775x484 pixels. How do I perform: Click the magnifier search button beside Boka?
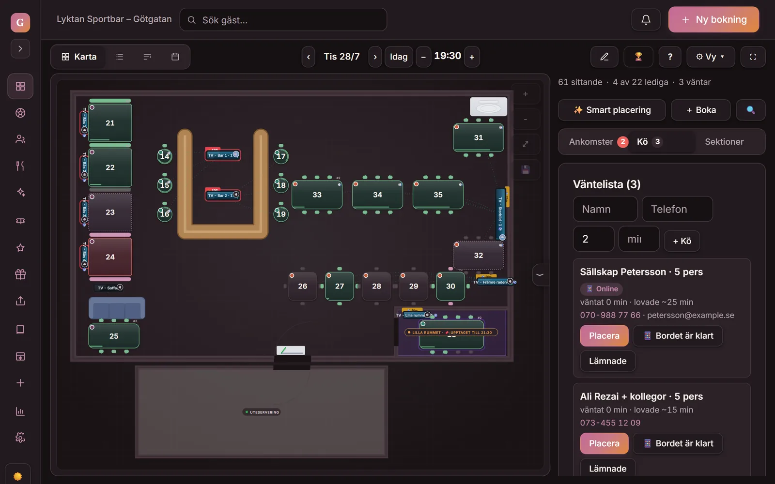(750, 110)
